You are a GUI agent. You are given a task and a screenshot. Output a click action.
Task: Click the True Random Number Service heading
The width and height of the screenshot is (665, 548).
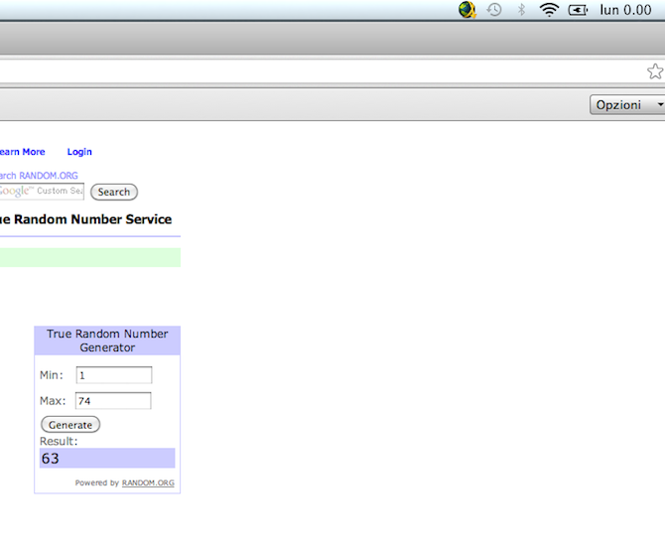[85, 219]
